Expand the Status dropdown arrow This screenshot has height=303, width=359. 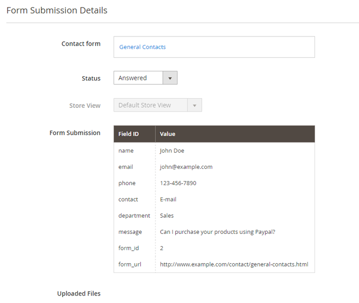[x=170, y=78]
